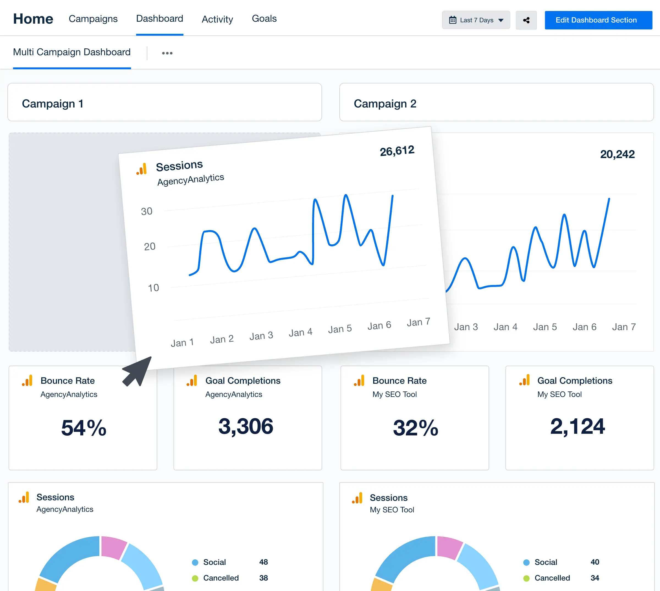Click the calendar icon in date selector
The image size is (660, 591).
click(x=452, y=20)
